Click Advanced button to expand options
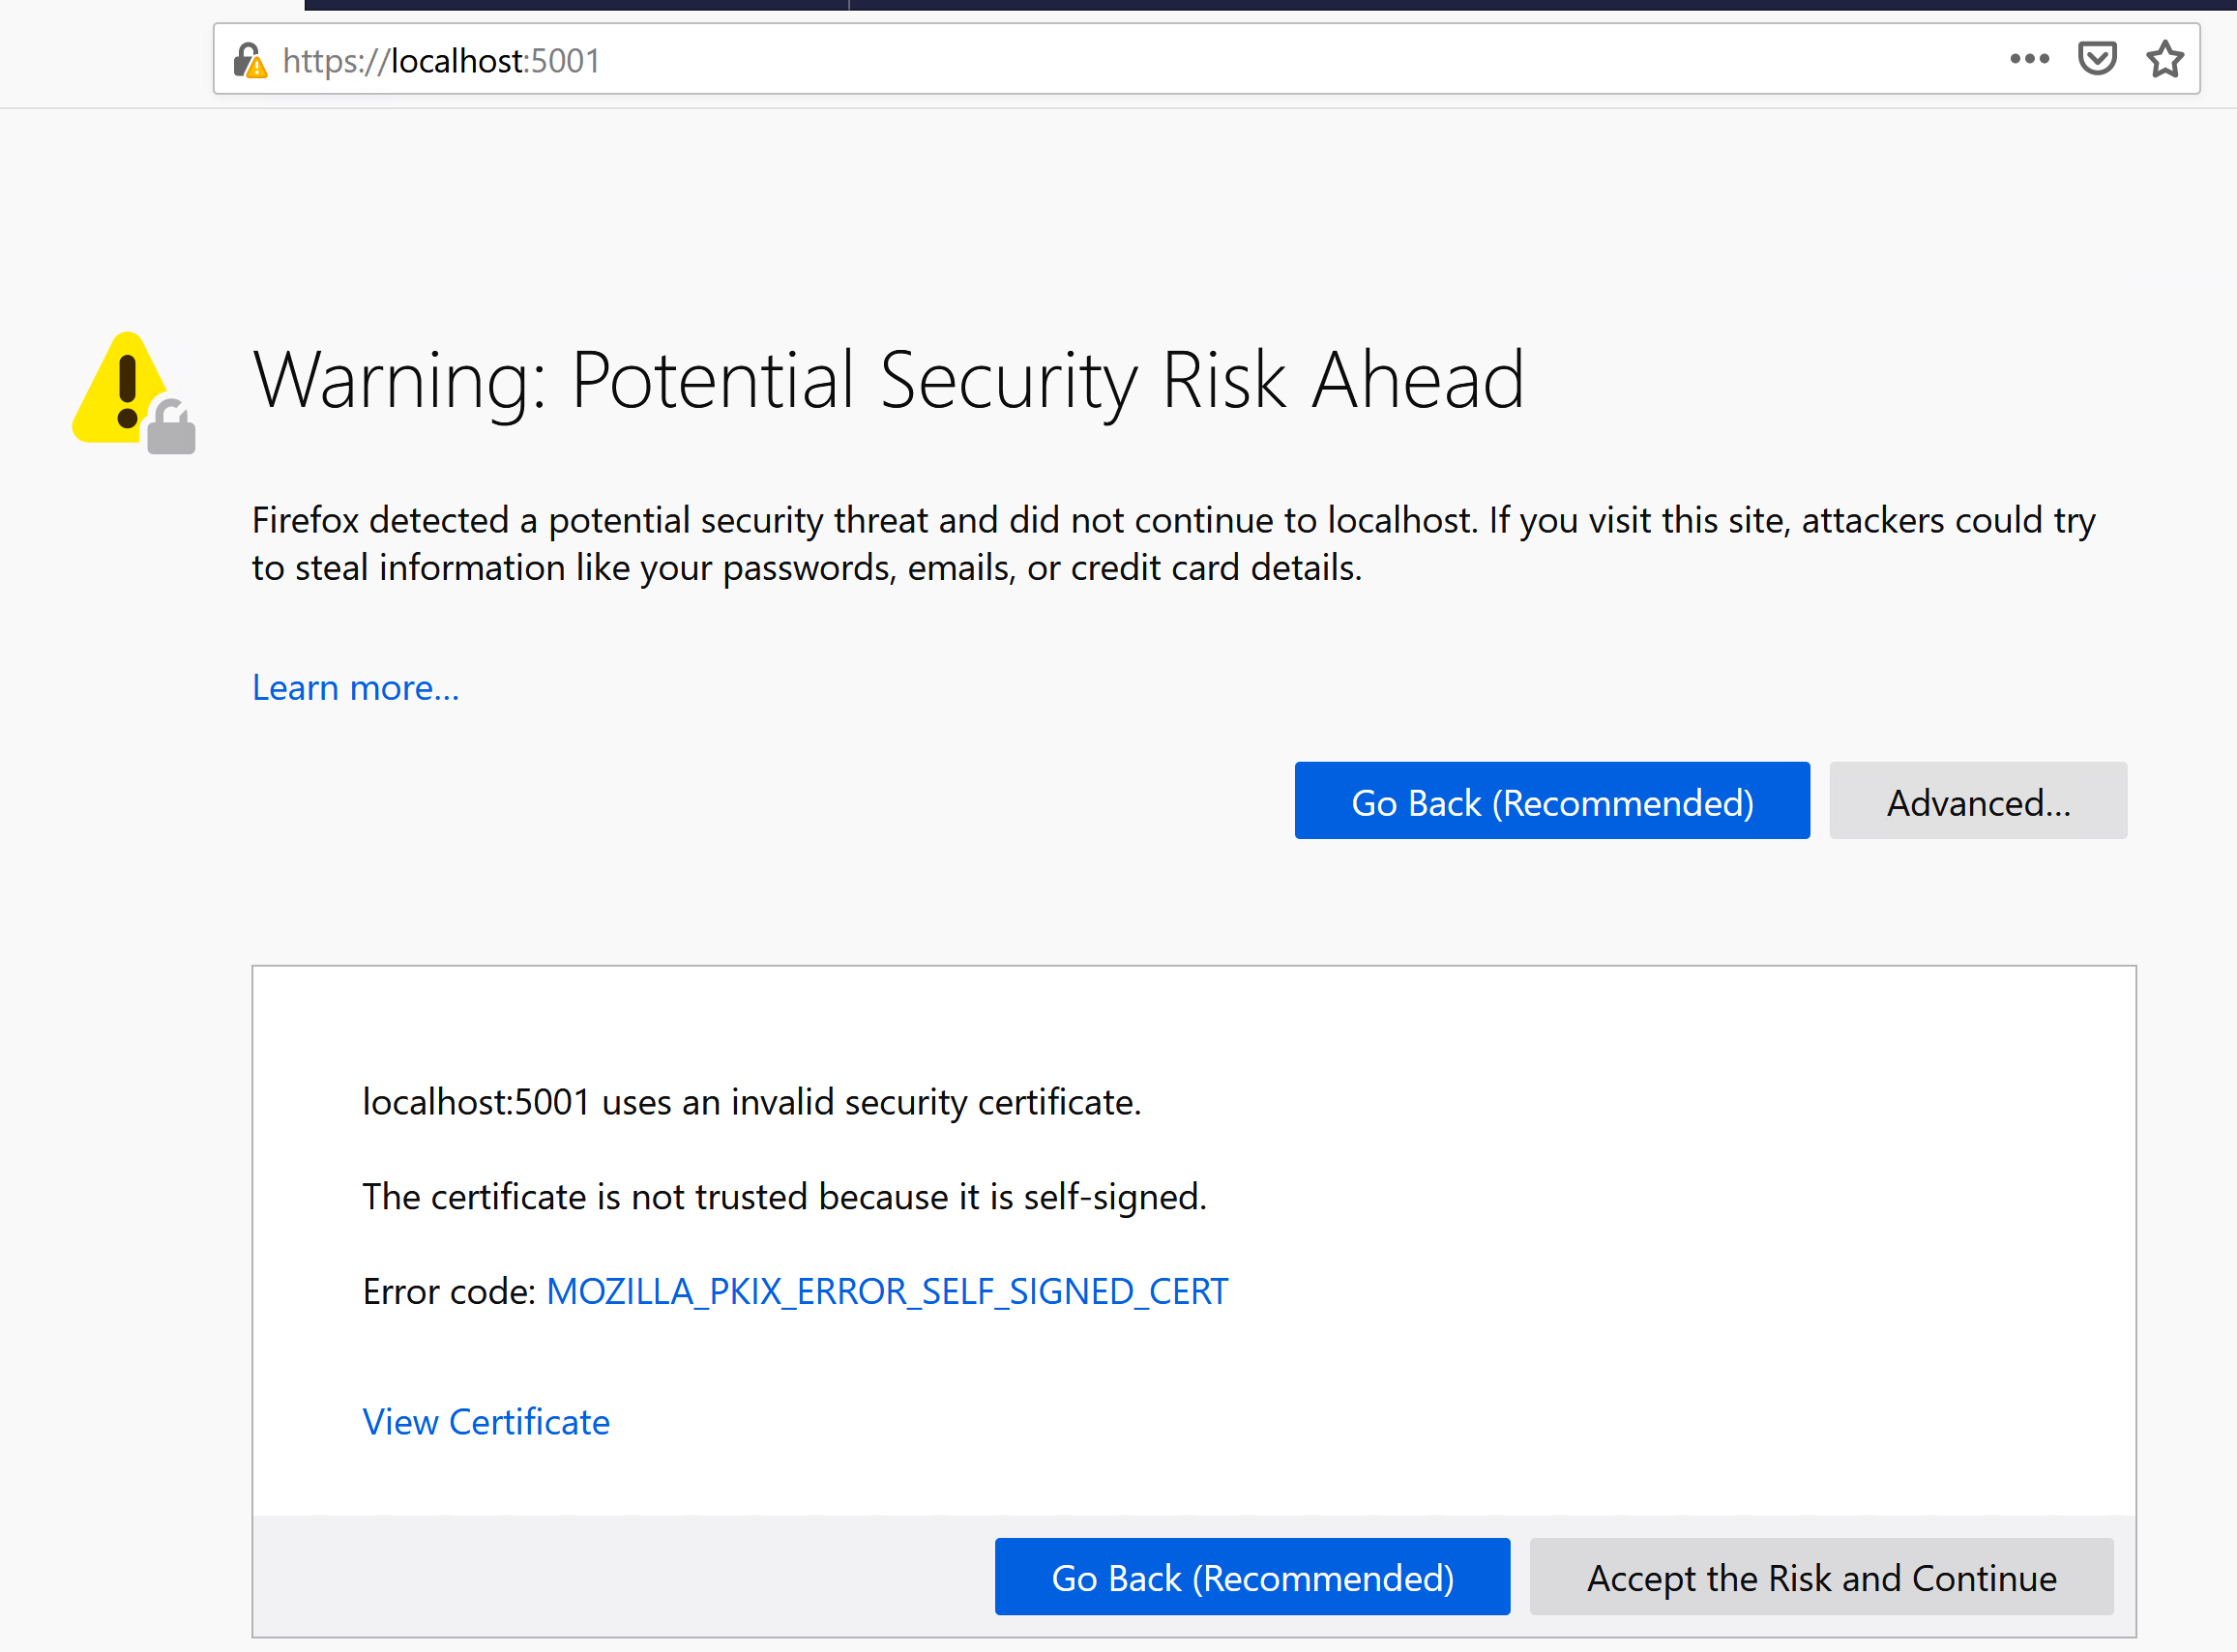This screenshot has width=2237, height=1652. click(1977, 800)
